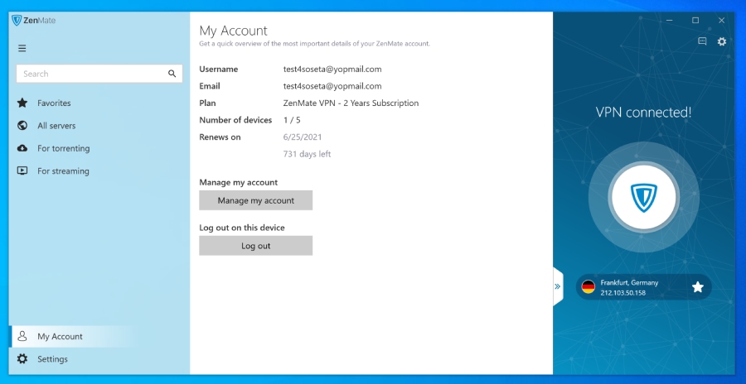Open the feedback chat icon

pos(702,41)
